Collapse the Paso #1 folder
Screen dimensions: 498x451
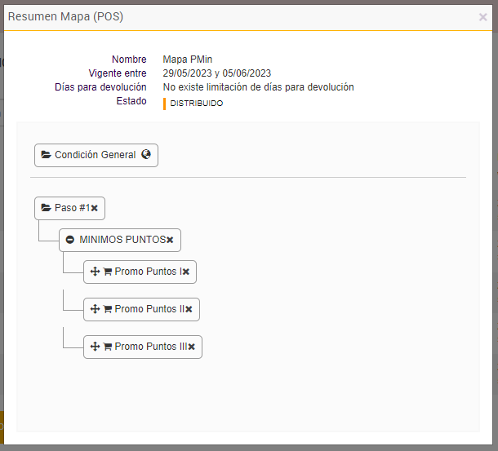(47, 208)
